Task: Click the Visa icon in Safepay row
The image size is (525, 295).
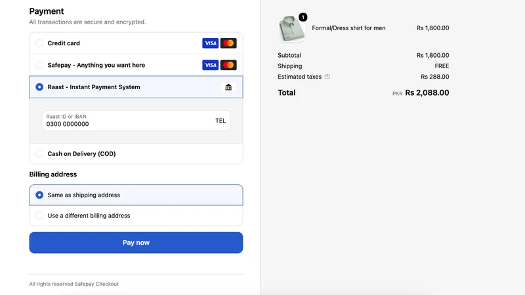Action: point(210,65)
